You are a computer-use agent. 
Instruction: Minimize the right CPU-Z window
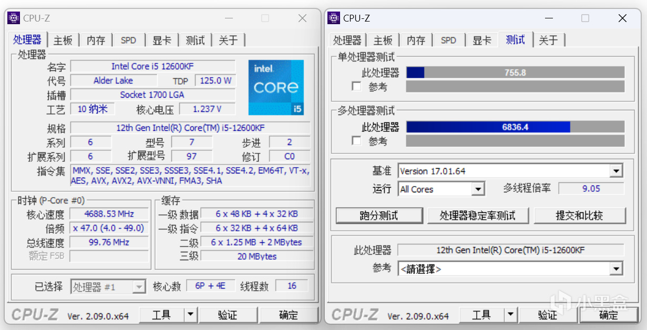tap(549, 18)
